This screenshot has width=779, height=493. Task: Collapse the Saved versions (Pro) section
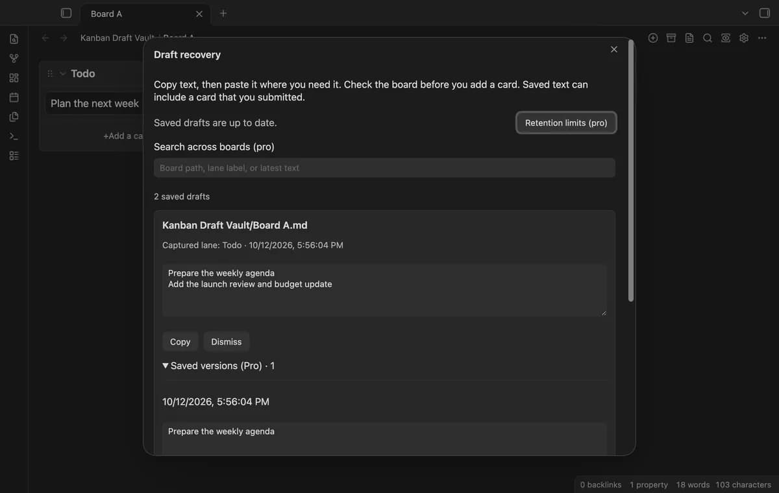click(218, 366)
